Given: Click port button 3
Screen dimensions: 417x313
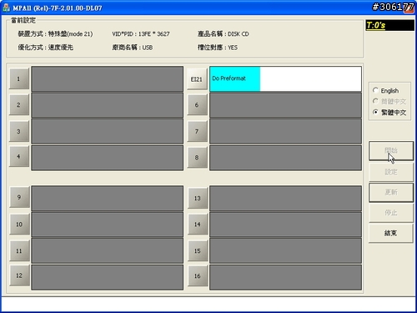Looking at the screenshot, I should pyautogui.click(x=19, y=131).
